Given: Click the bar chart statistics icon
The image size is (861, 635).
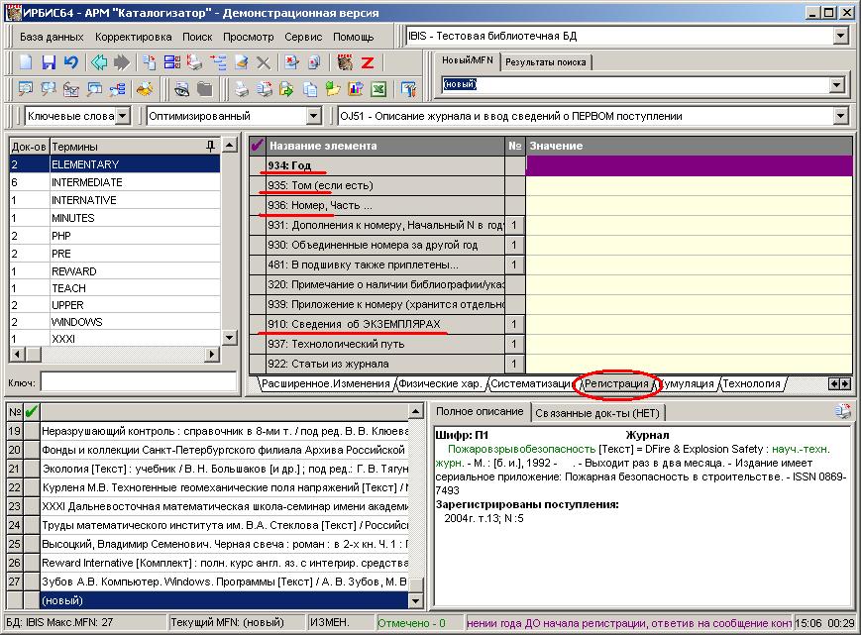Looking at the screenshot, I should point(356,89).
